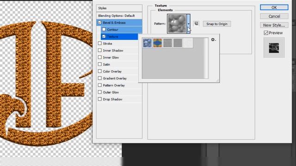The height and width of the screenshot is (166, 296).
Task: Enable the Stroke effect checkbox
Action: click(x=100, y=43)
